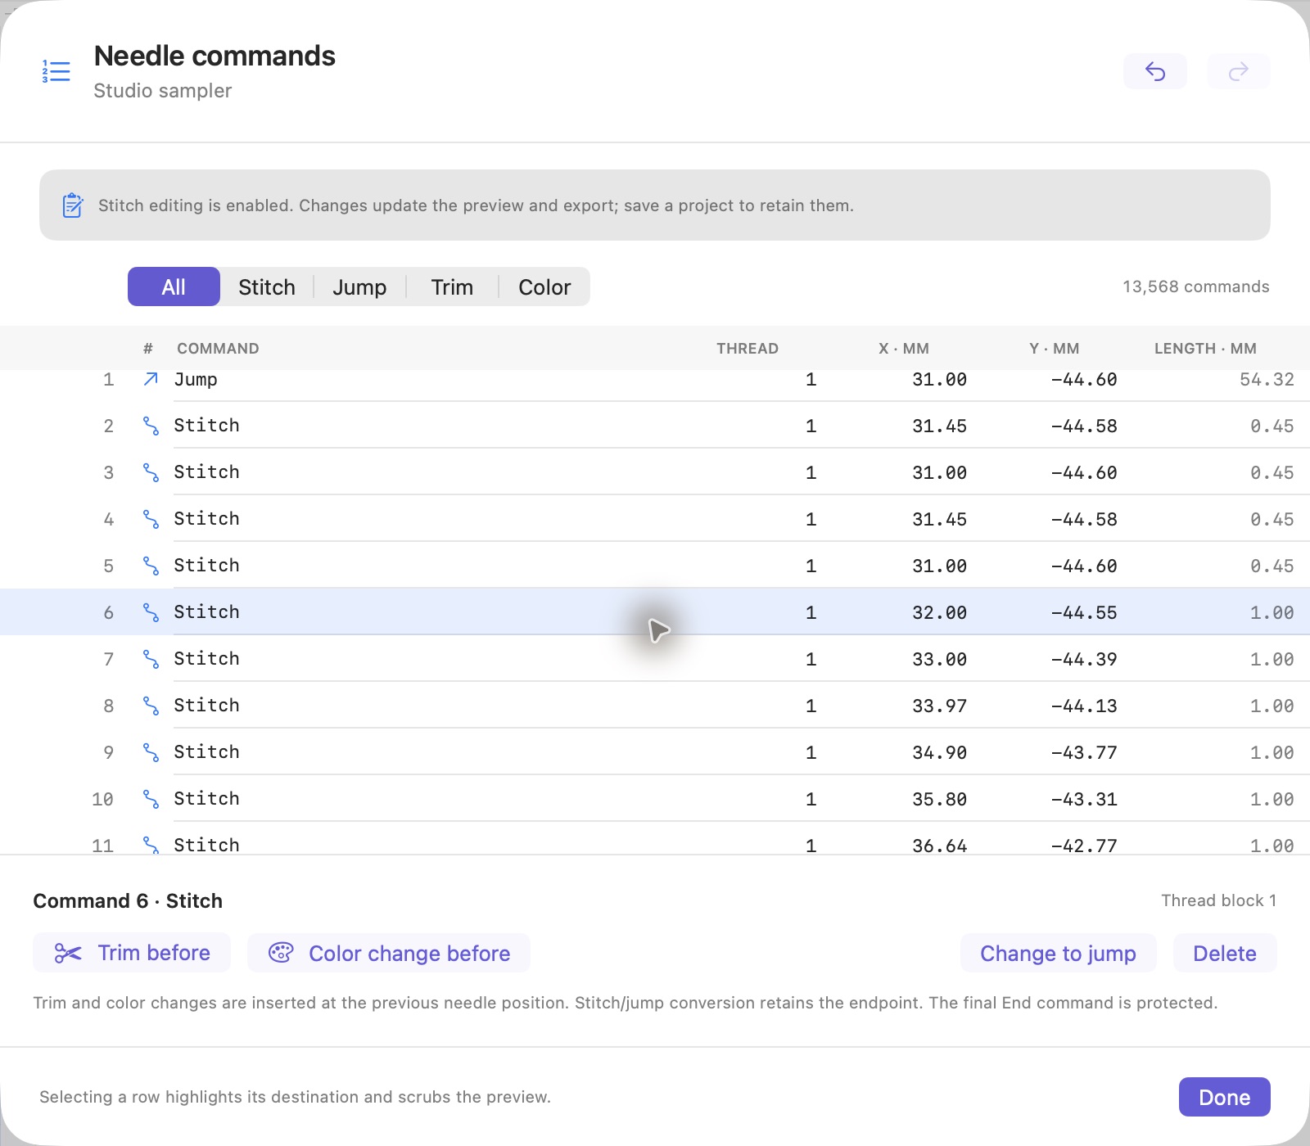Click the stitch icon in row 2
Image resolution: width=1310 pixels, height=1146 pixels.
[151, 426]
